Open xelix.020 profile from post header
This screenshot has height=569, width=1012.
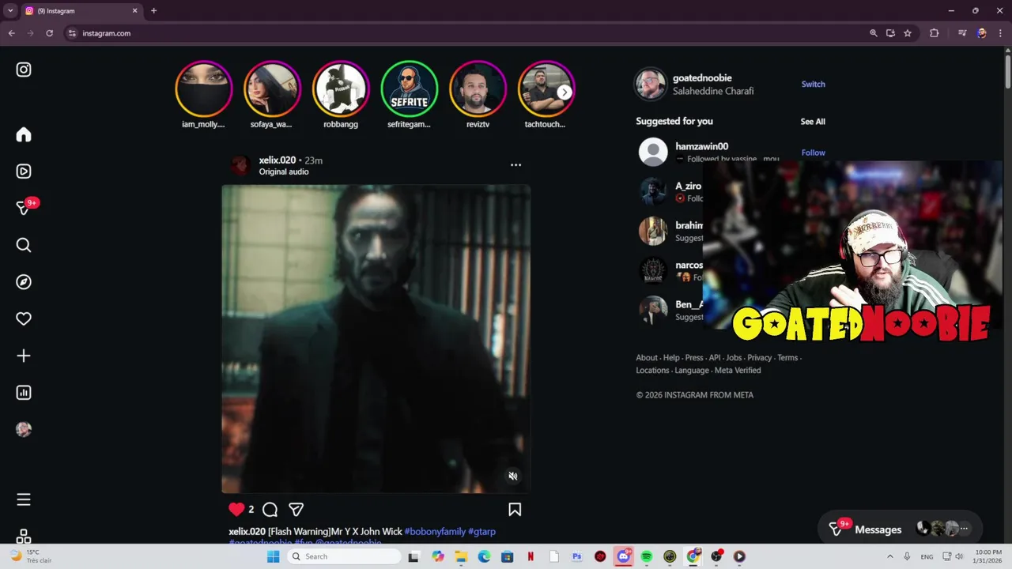[x=278, y=160]
